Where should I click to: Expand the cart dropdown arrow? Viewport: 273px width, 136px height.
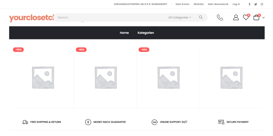tap(264, 18)
